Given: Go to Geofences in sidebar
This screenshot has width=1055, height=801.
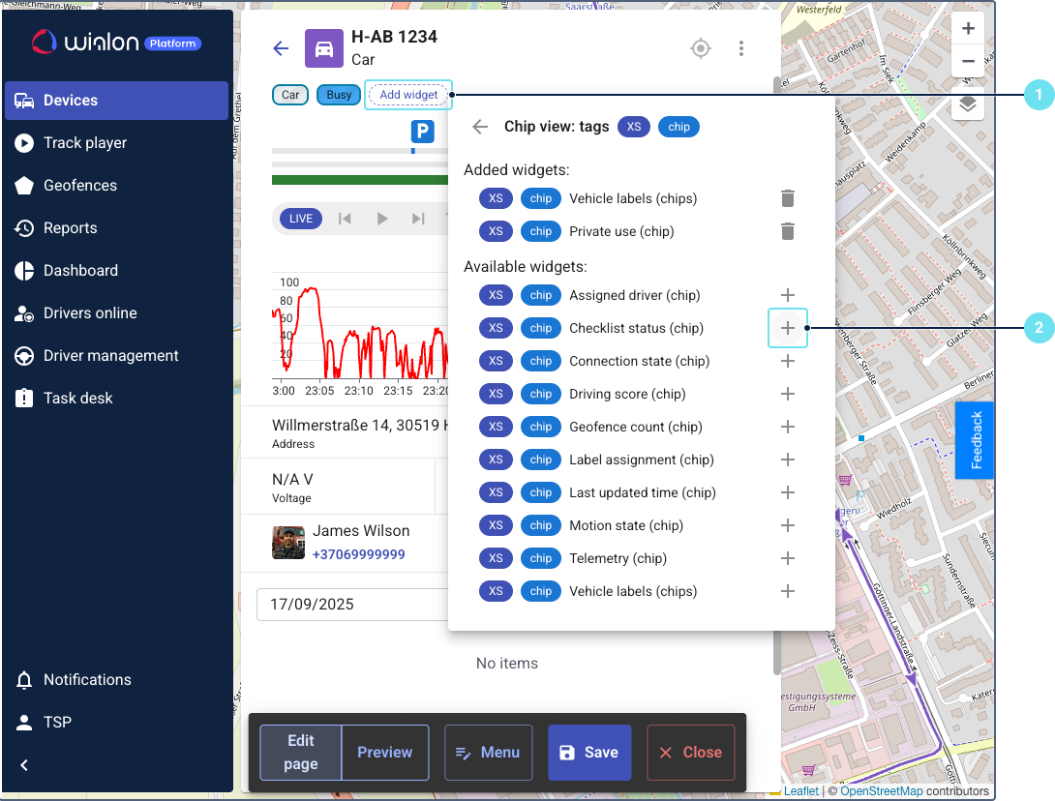Looking at the screenshot, I should pos(116,185).
